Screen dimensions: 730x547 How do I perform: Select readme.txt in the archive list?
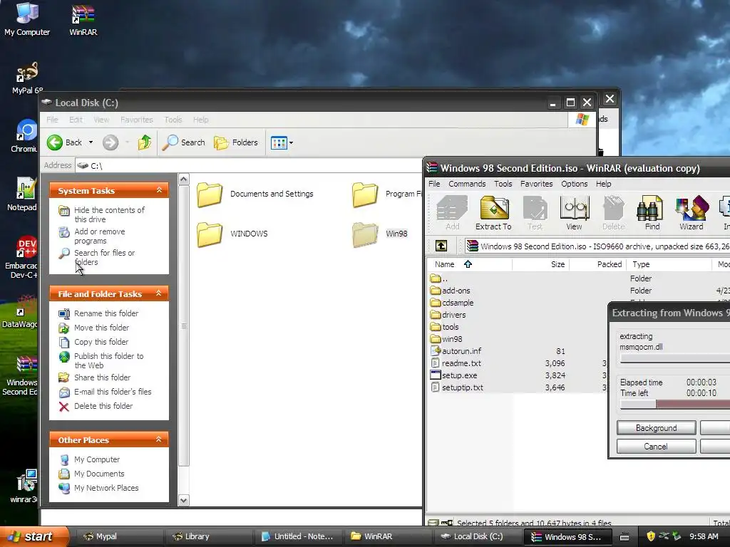(x=456, y=363)
